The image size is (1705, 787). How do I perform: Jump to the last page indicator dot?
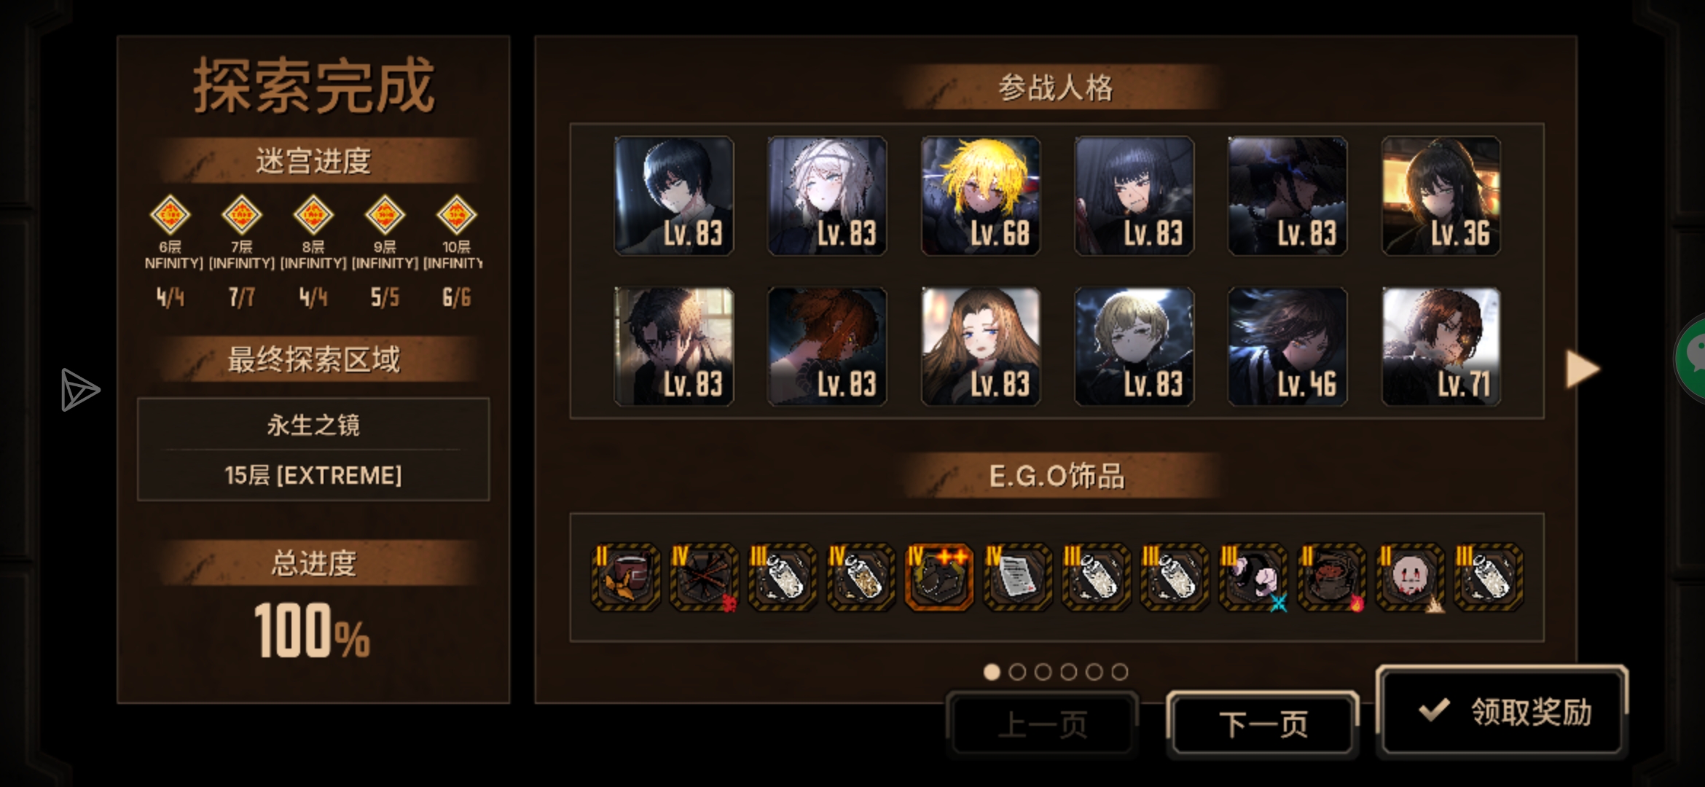[1120, 672]
